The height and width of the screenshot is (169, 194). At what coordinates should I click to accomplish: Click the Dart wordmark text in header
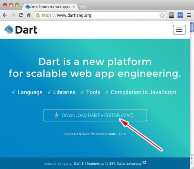pos(26,30)
